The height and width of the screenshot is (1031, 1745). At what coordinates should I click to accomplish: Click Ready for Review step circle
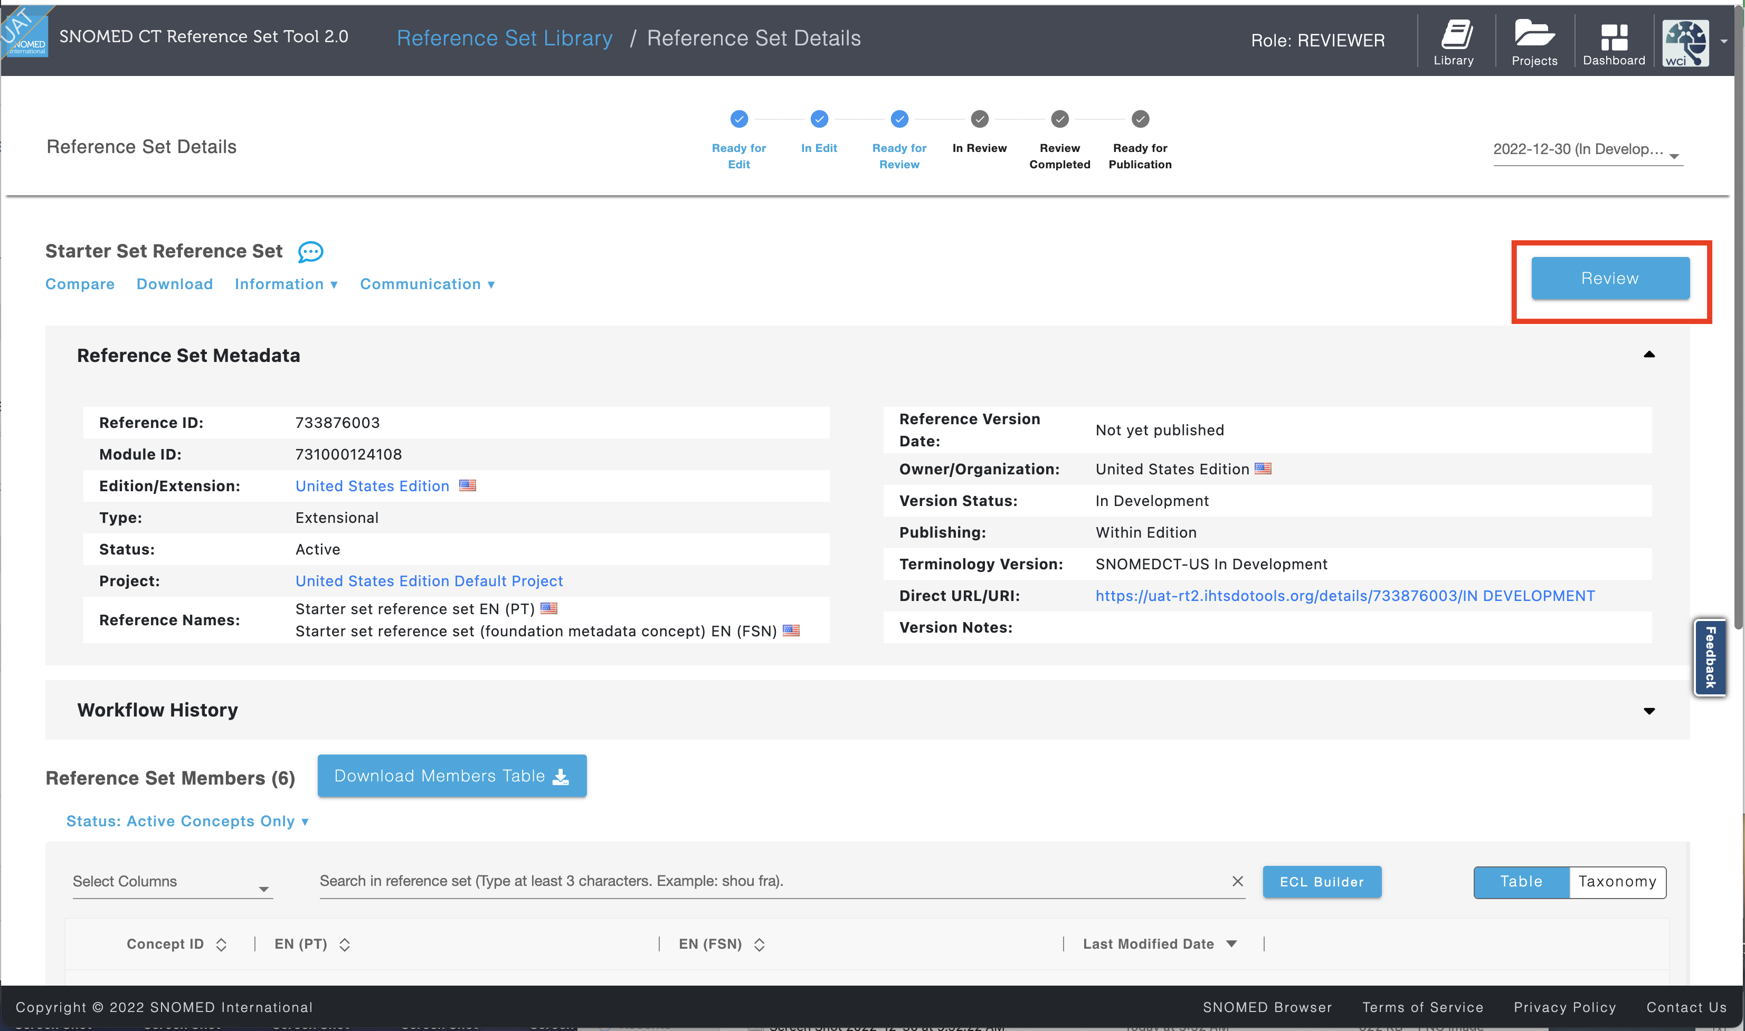(899, 119)
